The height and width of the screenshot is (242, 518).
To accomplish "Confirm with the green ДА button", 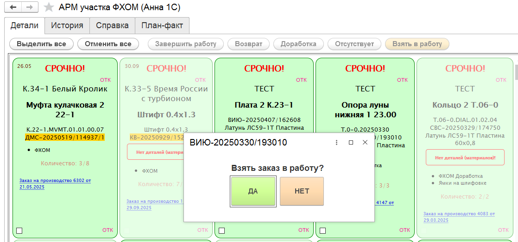I will (x=253, y=191).
